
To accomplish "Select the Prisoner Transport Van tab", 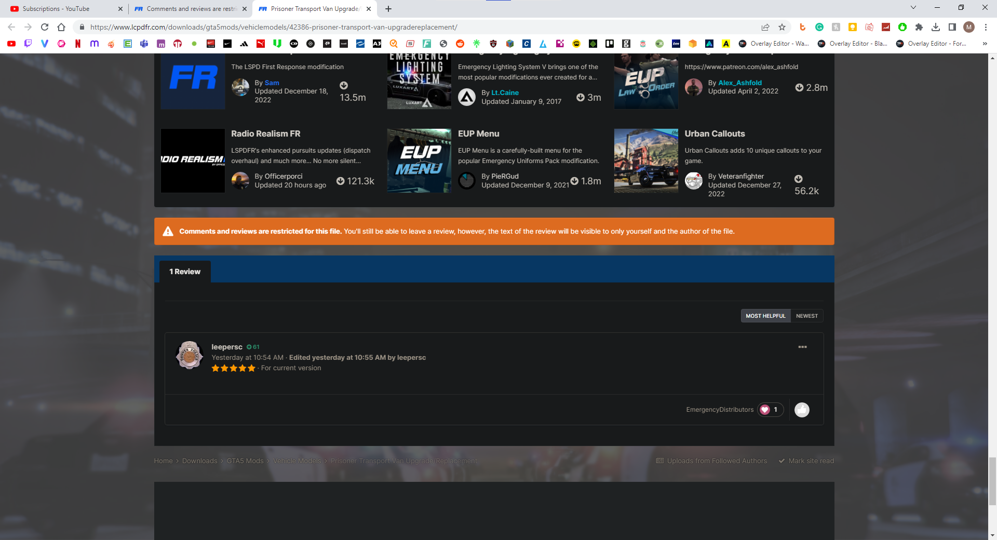I will click(314, 9).
